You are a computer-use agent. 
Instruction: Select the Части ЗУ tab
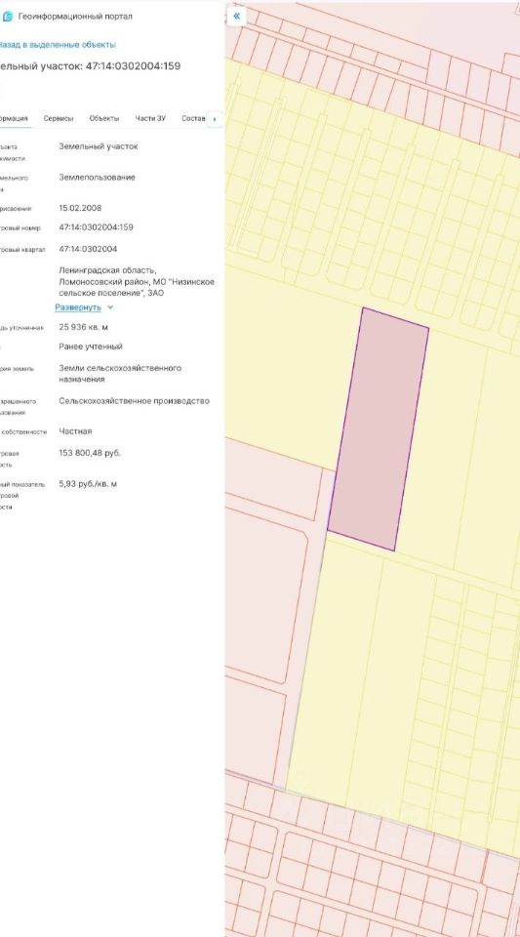click(150, 118)
